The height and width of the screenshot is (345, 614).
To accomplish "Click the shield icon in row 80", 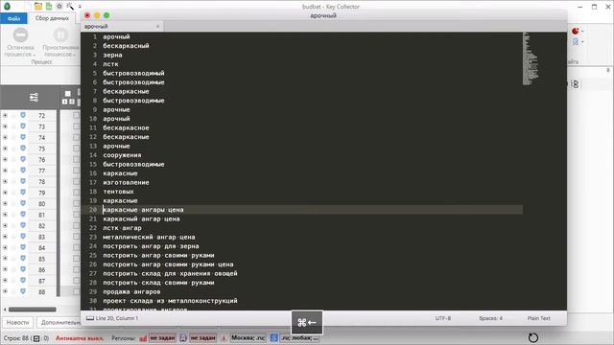I will click(x=23, y=203).
